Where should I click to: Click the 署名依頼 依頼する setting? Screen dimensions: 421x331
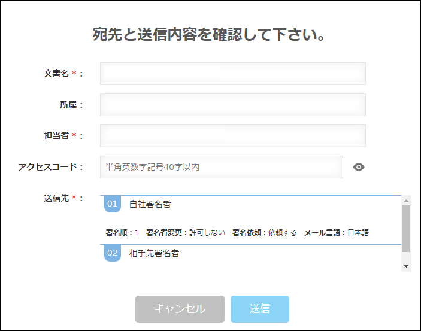pos(282,232)
